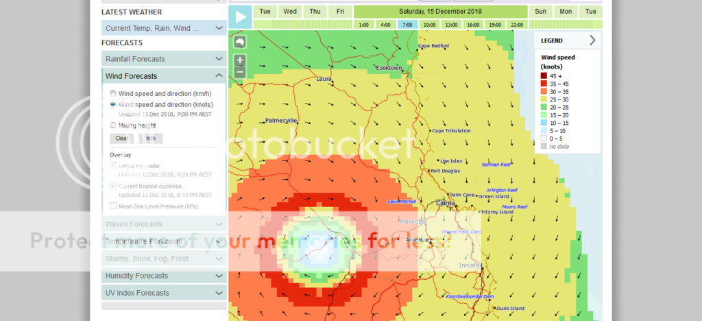Screen dimensions: 702x321
Task: Zoom out on the map
Action: coord(240,71)
